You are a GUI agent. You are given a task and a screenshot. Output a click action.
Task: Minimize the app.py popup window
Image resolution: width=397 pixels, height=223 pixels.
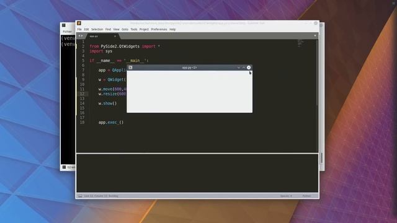(x=238, y=68)
